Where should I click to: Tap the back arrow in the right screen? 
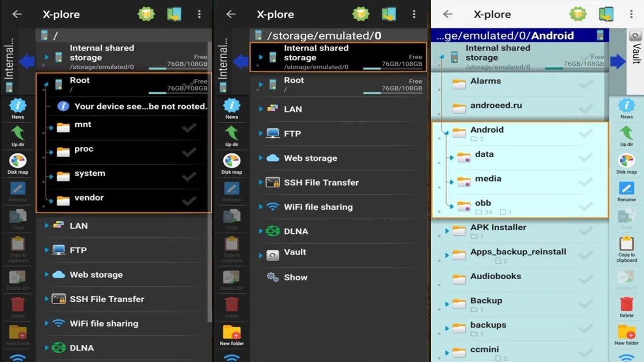448,14
